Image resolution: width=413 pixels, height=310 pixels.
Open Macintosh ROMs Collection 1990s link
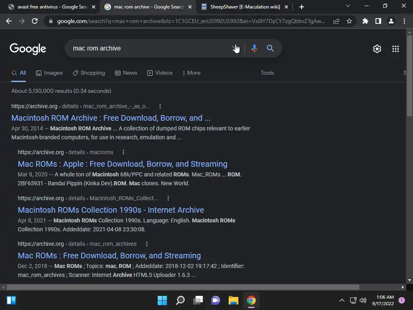(x=111, y=210)
